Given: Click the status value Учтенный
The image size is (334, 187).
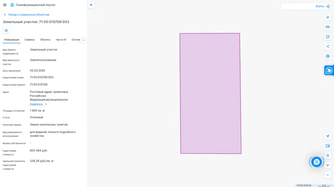Looking at the screenshot, I should point(37,117).
